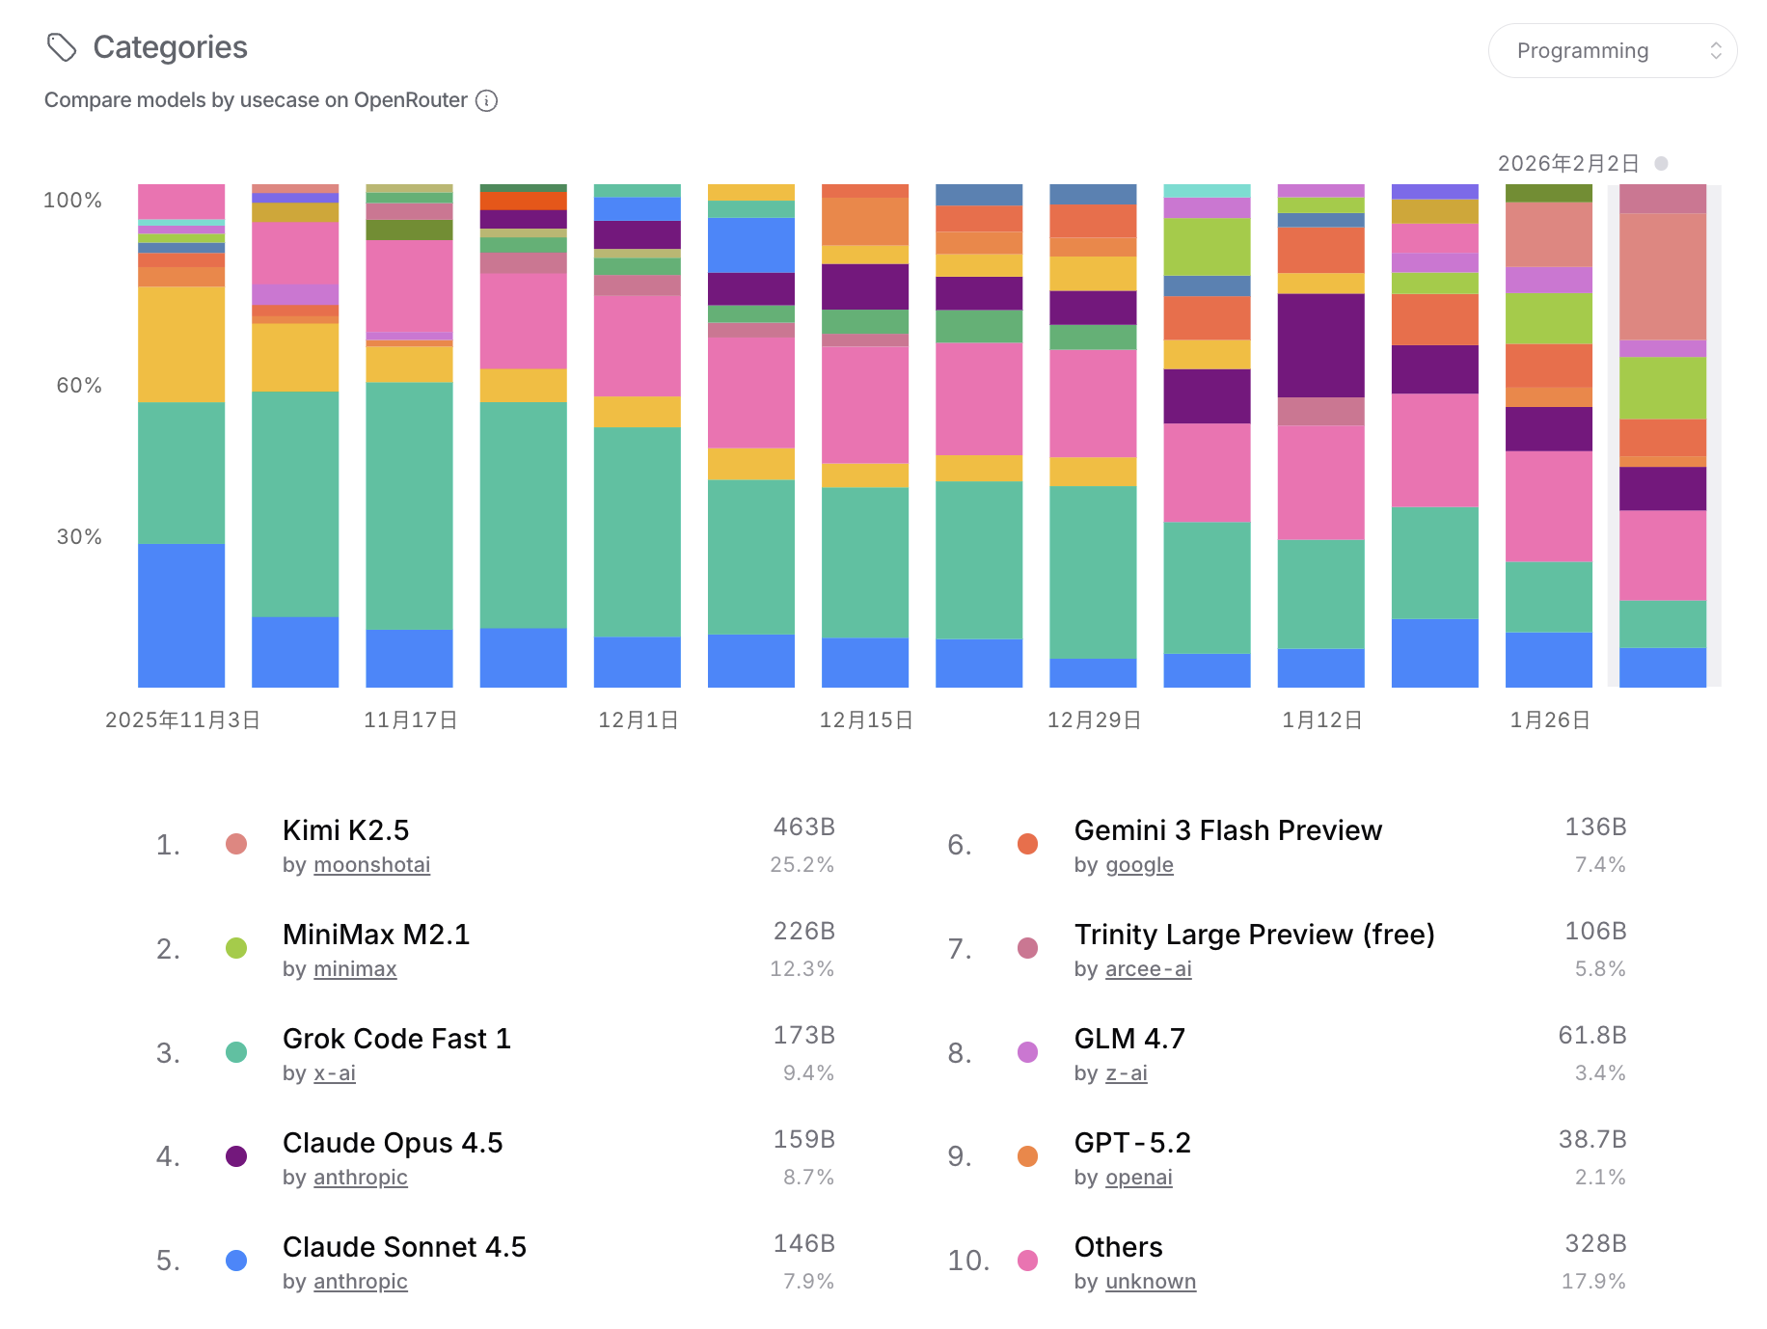Click the Gemini 3 Flash Preview orange dot
The height and width of the screenshot is (1329, 1767).
[1028, 845]
